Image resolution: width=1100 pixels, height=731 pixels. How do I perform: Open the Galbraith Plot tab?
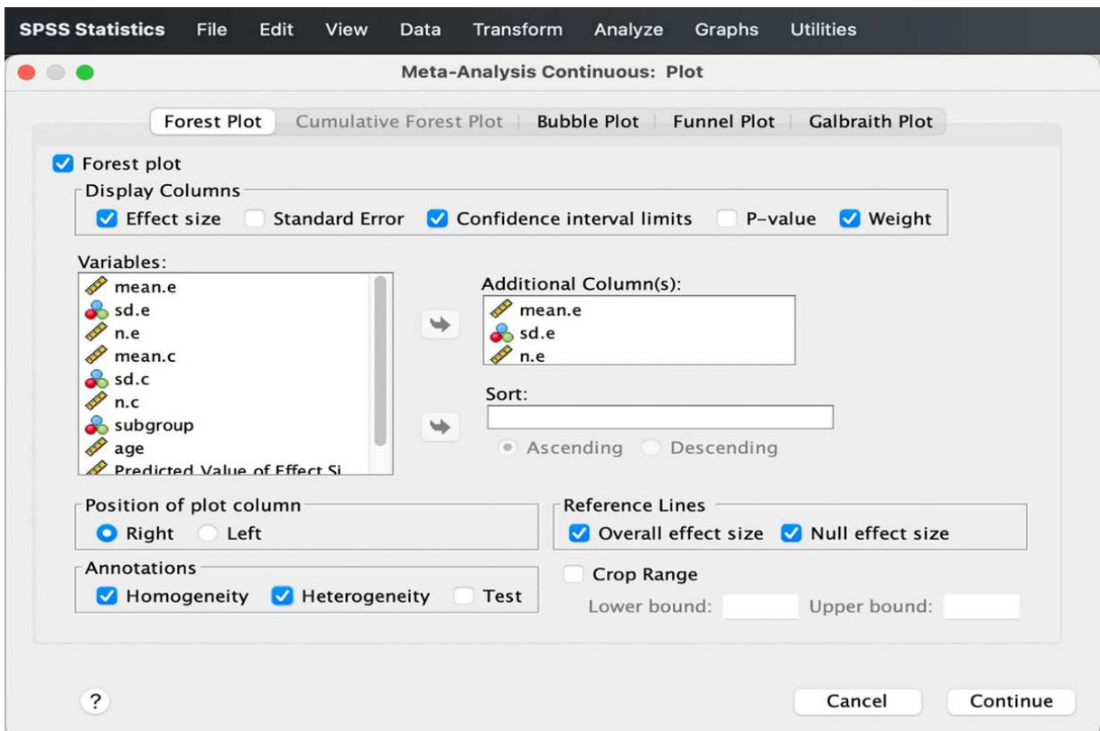871,122
